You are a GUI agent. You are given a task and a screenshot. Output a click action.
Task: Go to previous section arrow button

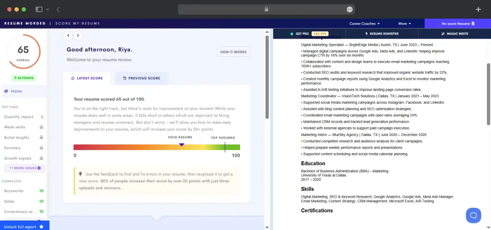(x=68, y=35)
